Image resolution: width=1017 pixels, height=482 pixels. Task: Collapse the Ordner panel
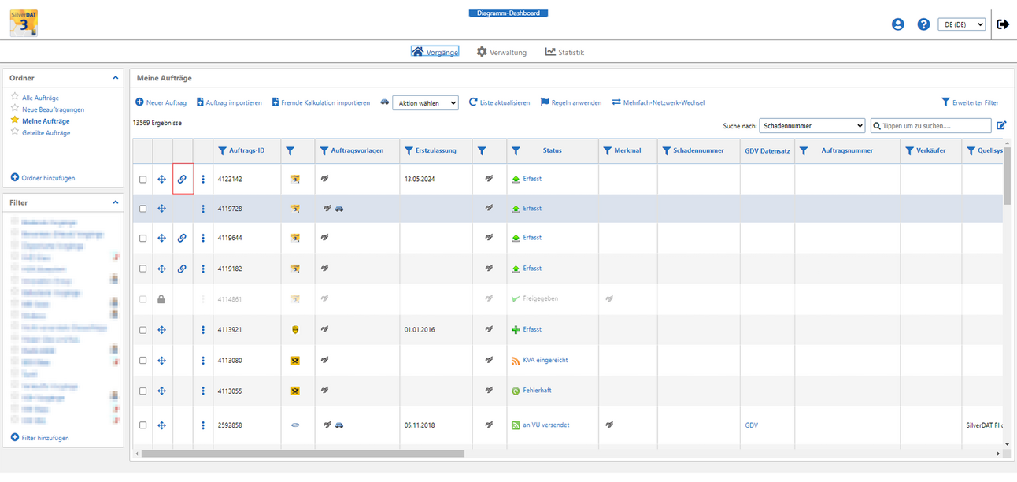coord(116,78)
